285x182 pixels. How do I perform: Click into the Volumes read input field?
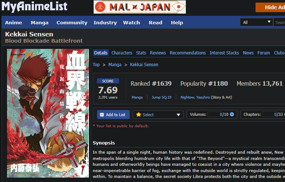[215, 114]
